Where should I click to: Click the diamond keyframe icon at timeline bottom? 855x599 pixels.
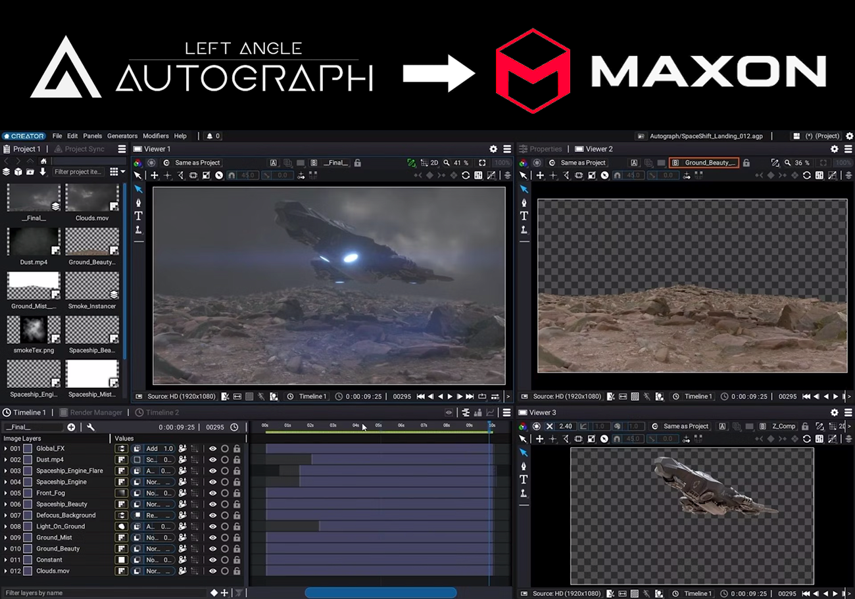(x=214, y=593)
